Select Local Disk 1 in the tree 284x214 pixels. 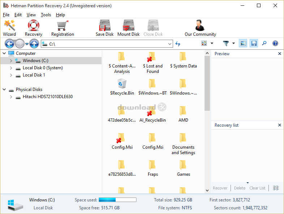coord(34,75)
